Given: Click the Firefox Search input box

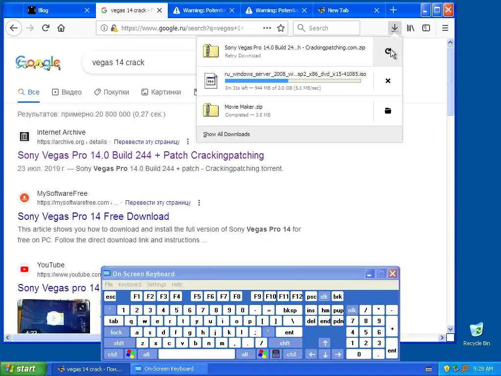Looking at the screenshot, I should point(326,28).
